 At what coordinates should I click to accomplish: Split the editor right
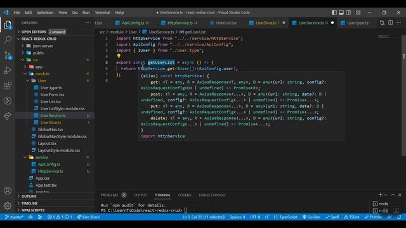pyautogui.click(x=391, y=23)
